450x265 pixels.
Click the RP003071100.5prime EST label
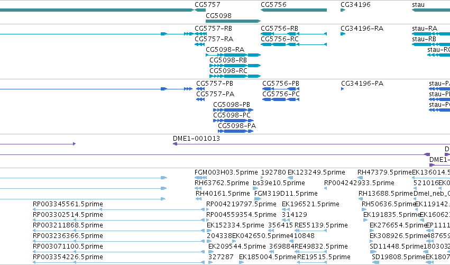tap(68, 247)
